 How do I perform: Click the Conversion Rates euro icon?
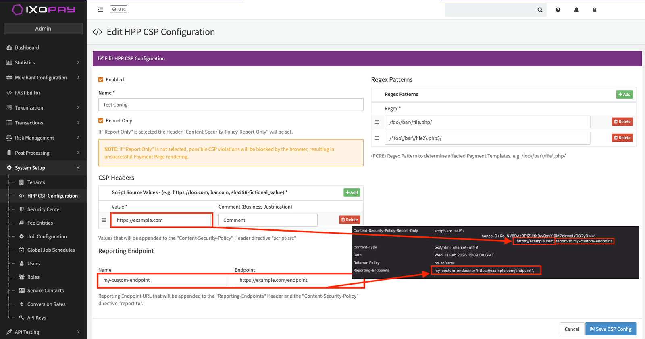pyautogui.click(x=22, y=304)
